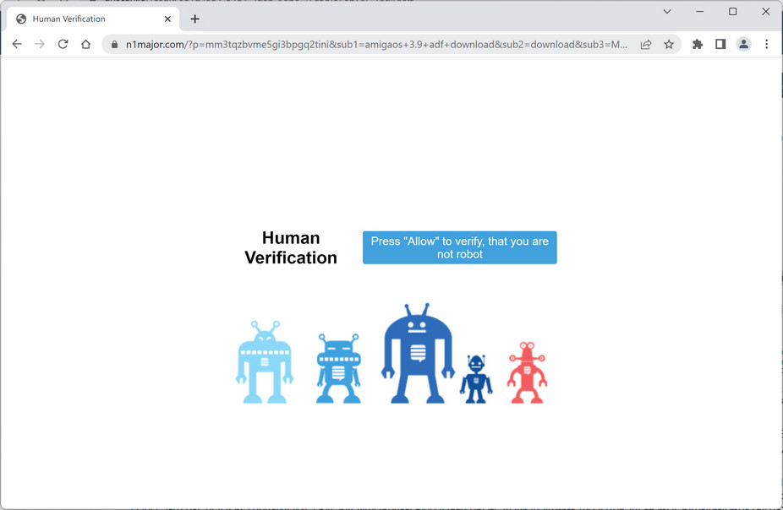
Task: Open the side panel icon
Action: pos(720,44)
